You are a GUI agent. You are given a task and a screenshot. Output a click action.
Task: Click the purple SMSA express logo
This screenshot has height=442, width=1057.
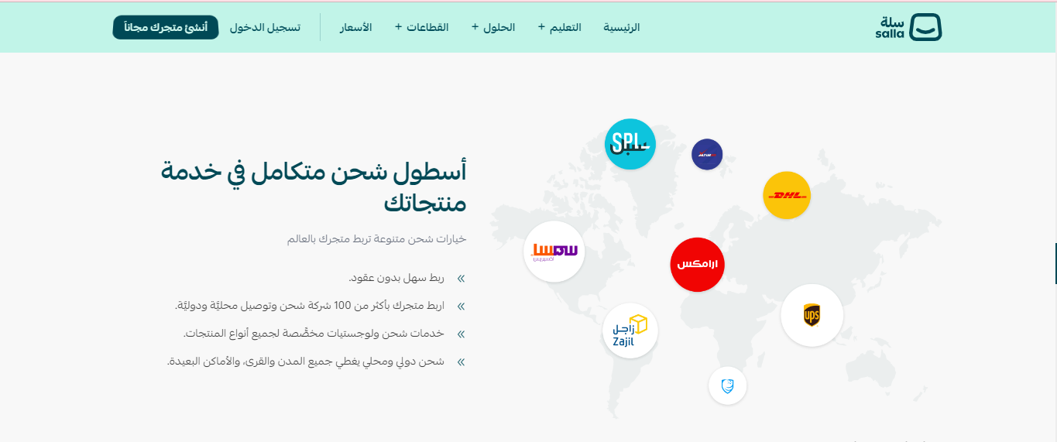coord(554,252)
